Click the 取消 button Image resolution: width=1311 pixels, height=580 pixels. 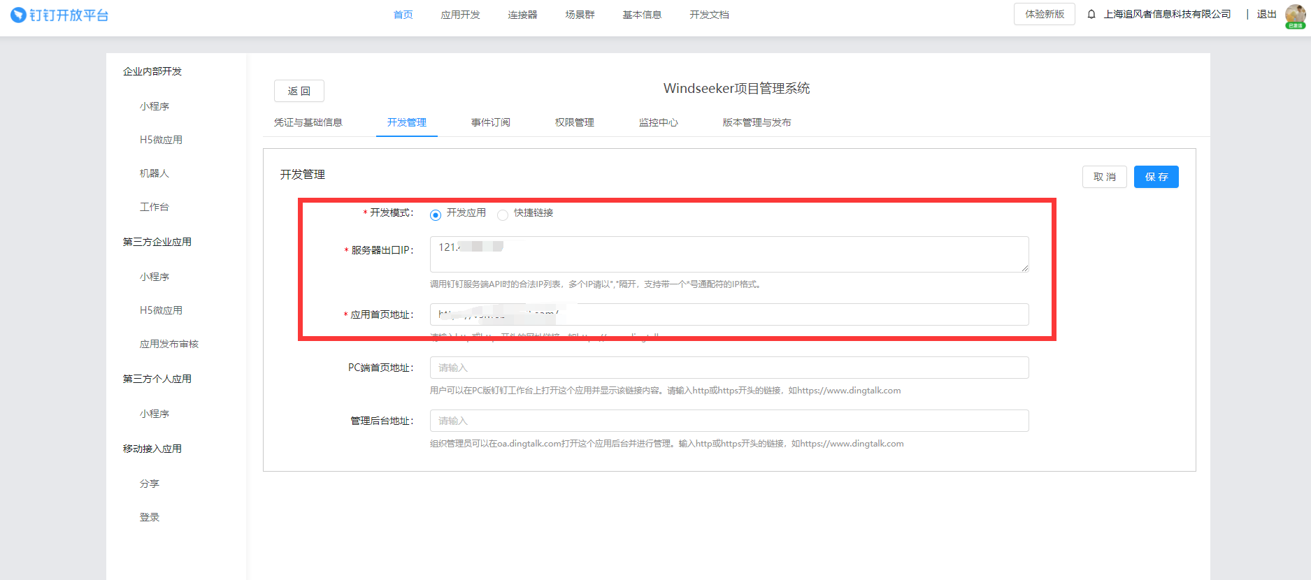point(1105,177)
